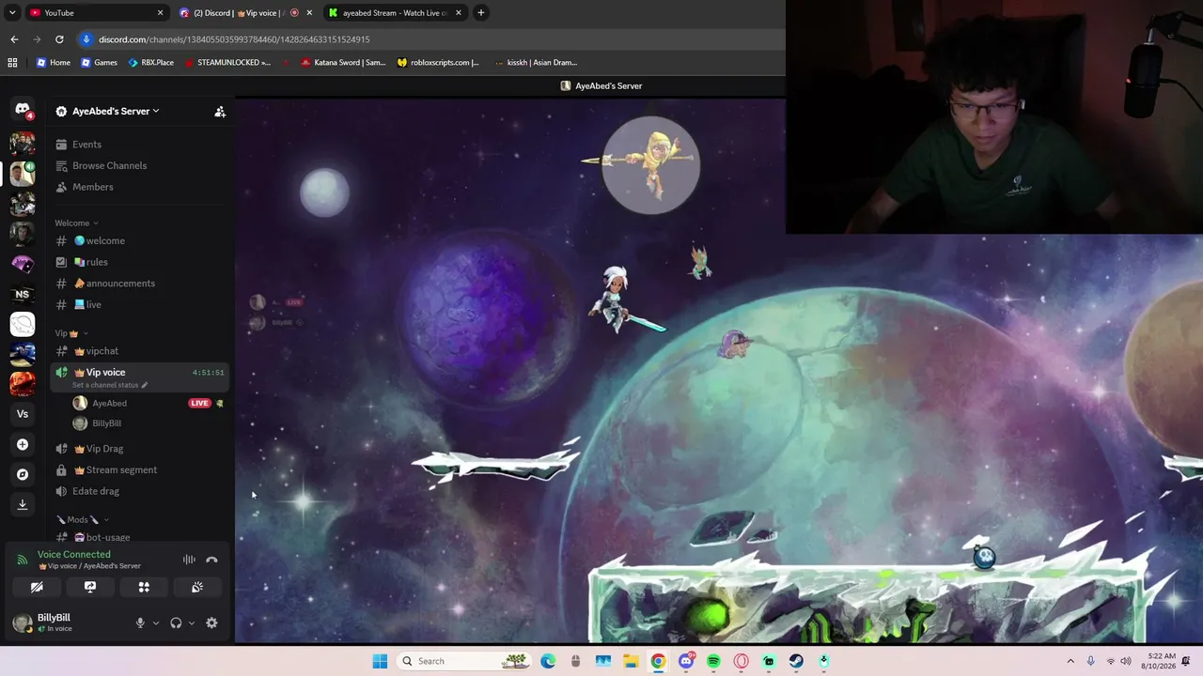Open the soundboard panel
This screenshot has width=1203, height=676.
(197, 587)
